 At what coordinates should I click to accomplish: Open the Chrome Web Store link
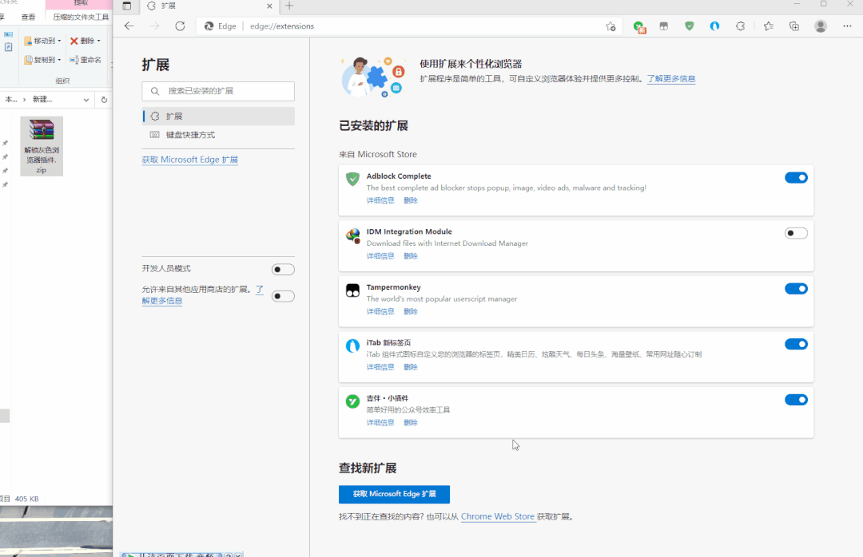pos(498,516)
